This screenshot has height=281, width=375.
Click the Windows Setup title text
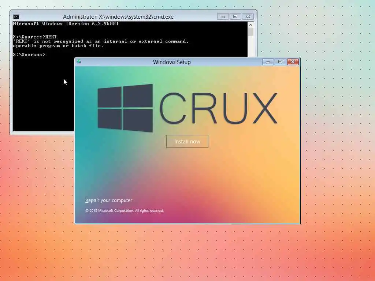[x=172, y=62]
